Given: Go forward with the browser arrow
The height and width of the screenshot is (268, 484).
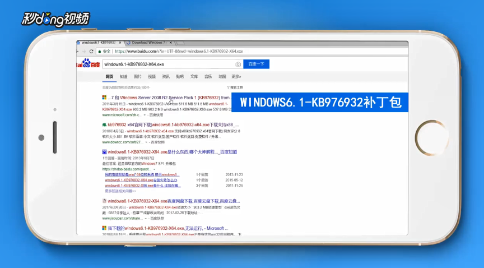Looking at the screenshot, I should [83, 52].
